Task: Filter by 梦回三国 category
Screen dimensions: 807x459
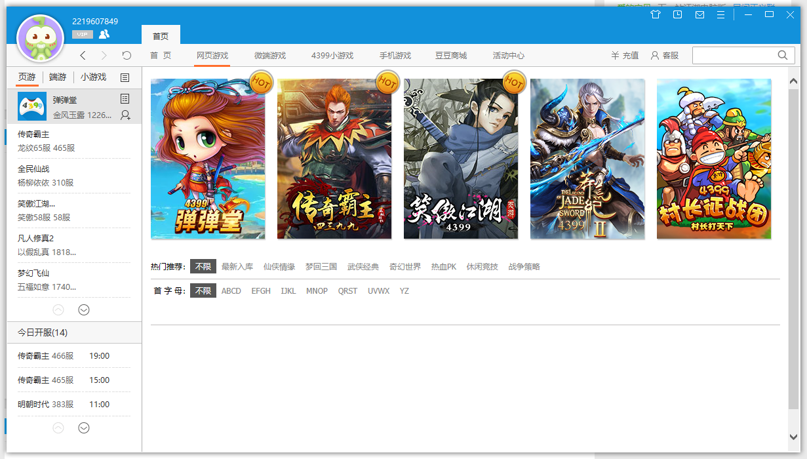Action: click(x=321, y=267)
